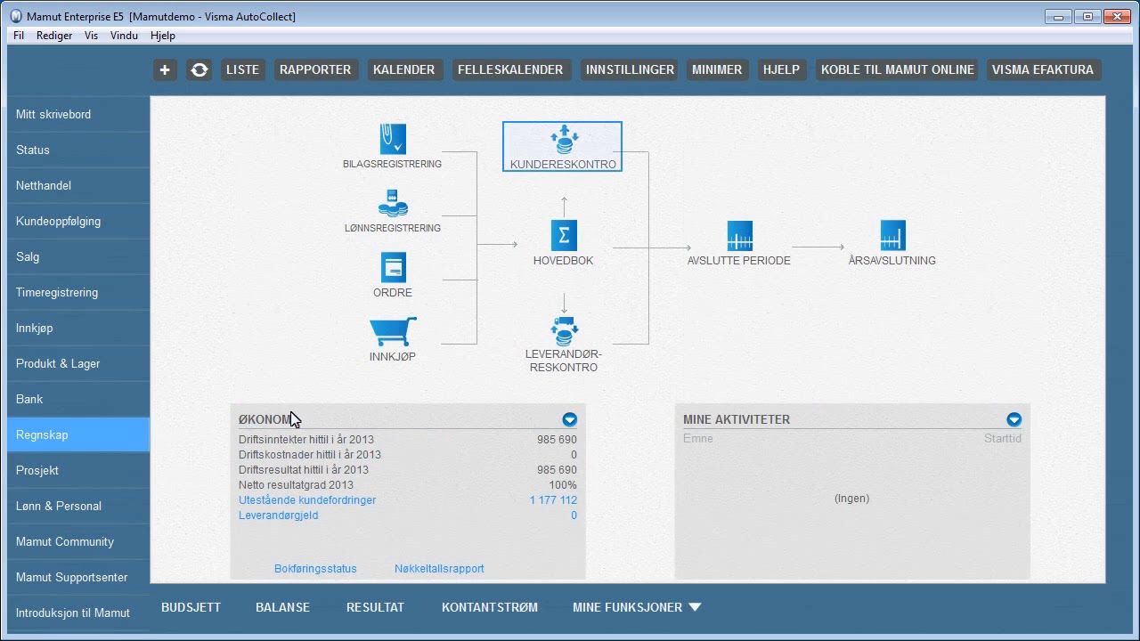Select Salg in the sidebar
1140x641 pixels.
tap(78, 256)
